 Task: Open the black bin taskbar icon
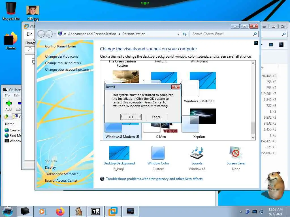(25, 211)
